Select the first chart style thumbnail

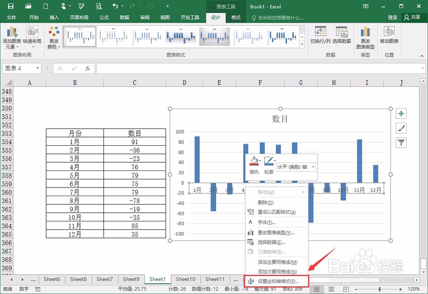[x=80, y=37]
